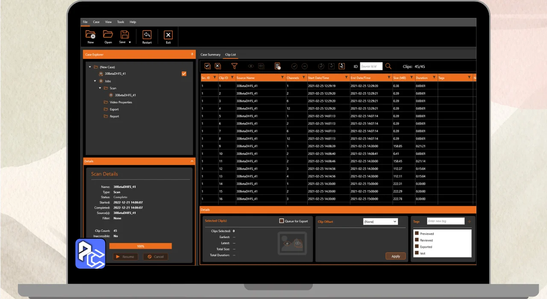Save the case using the Save icon
This screenshot has width=547, height=299.
point(124,35)
